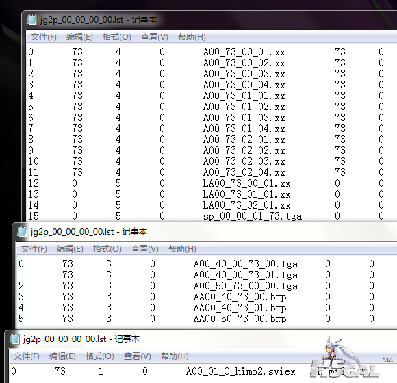Open 查看(V) menu in the middle Notepad window
The image size is (397, 383).
145,249
